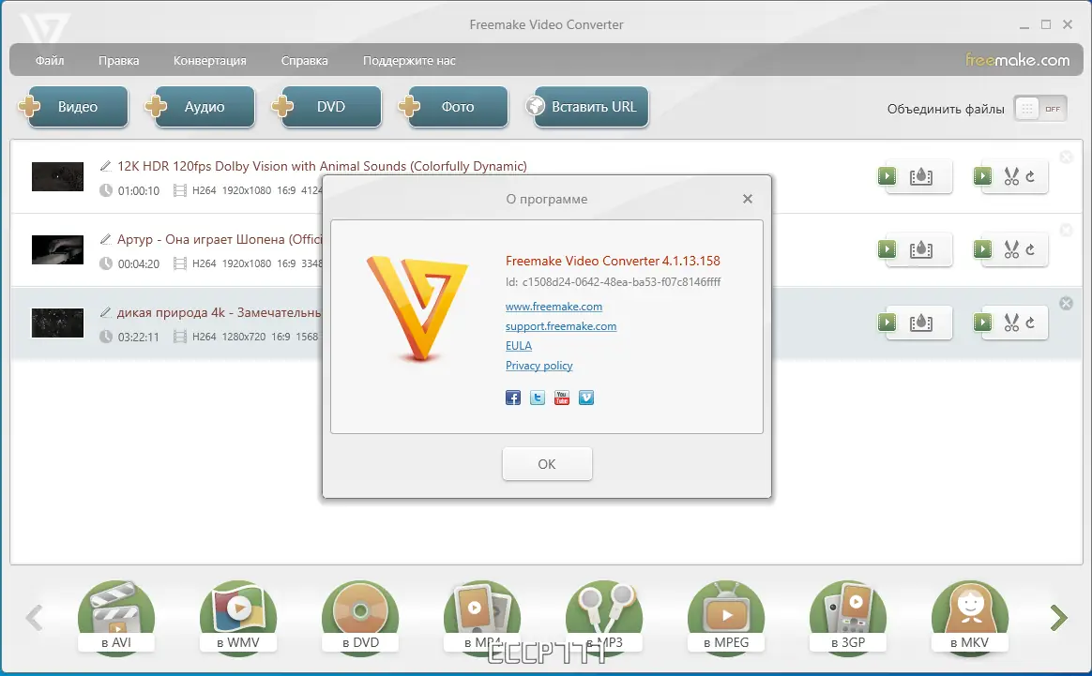
Task: Convert to 3GP format icon
Action: [847, 618]
